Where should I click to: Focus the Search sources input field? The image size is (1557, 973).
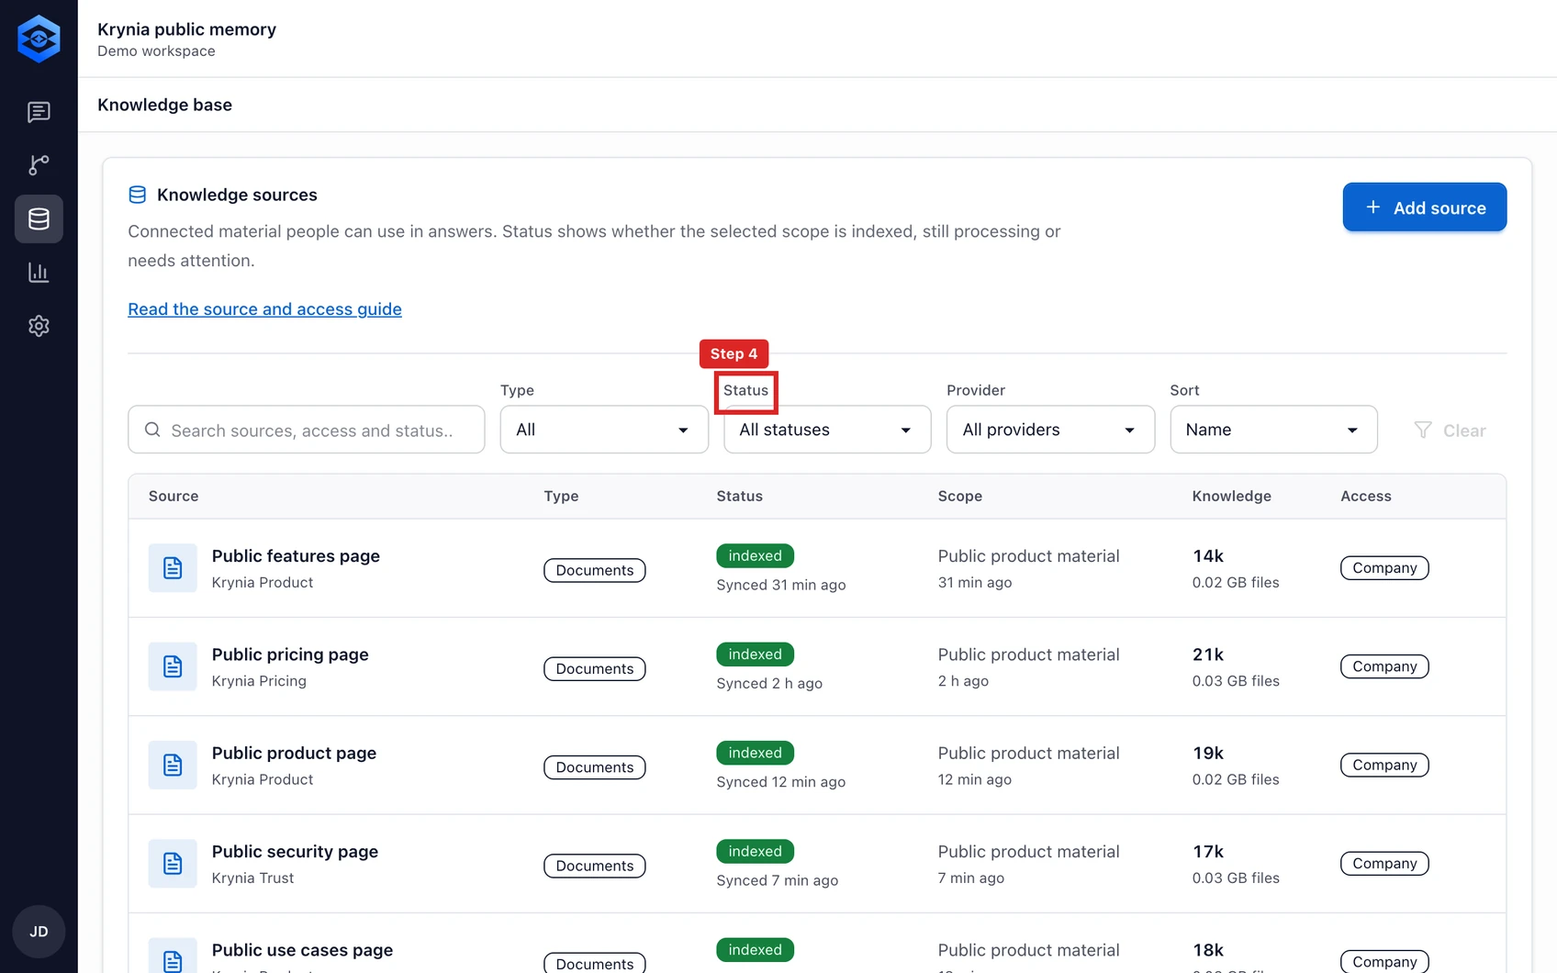click(x=307, y=430)
